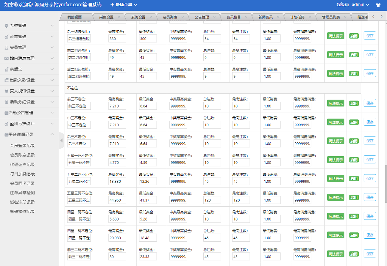The width and height of the screenshot is (387, 266).
Task: Toggle 启用 status for 前三不定位 row
Action: (x=354, y=103)
